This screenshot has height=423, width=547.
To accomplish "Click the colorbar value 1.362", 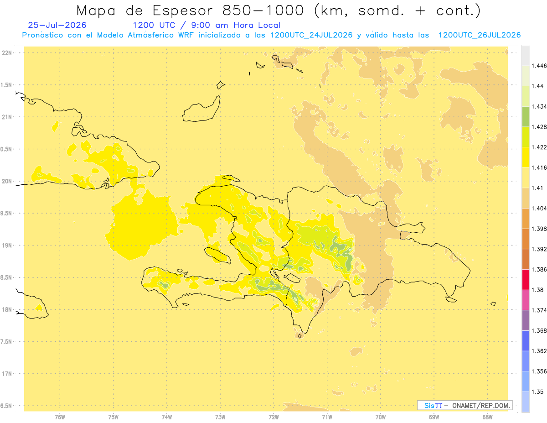I will pyautogui.click(x=540, y=351).
